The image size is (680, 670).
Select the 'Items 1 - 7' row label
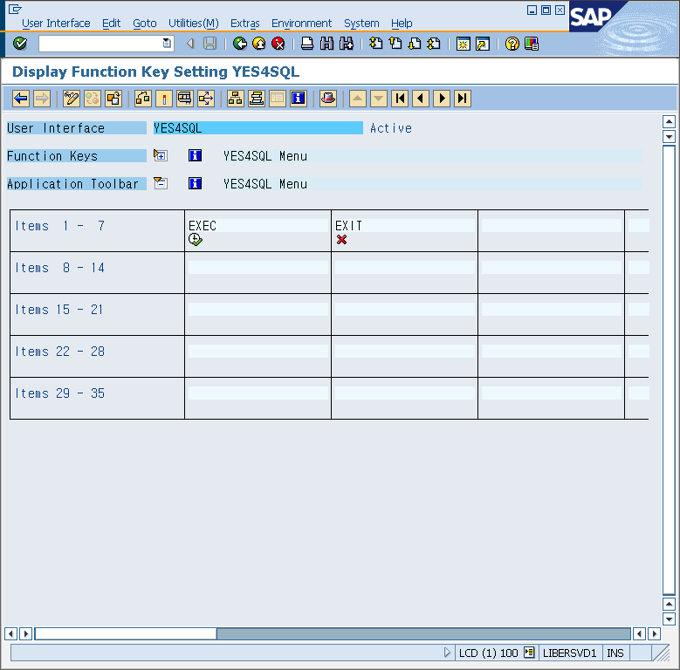[60, 226]
